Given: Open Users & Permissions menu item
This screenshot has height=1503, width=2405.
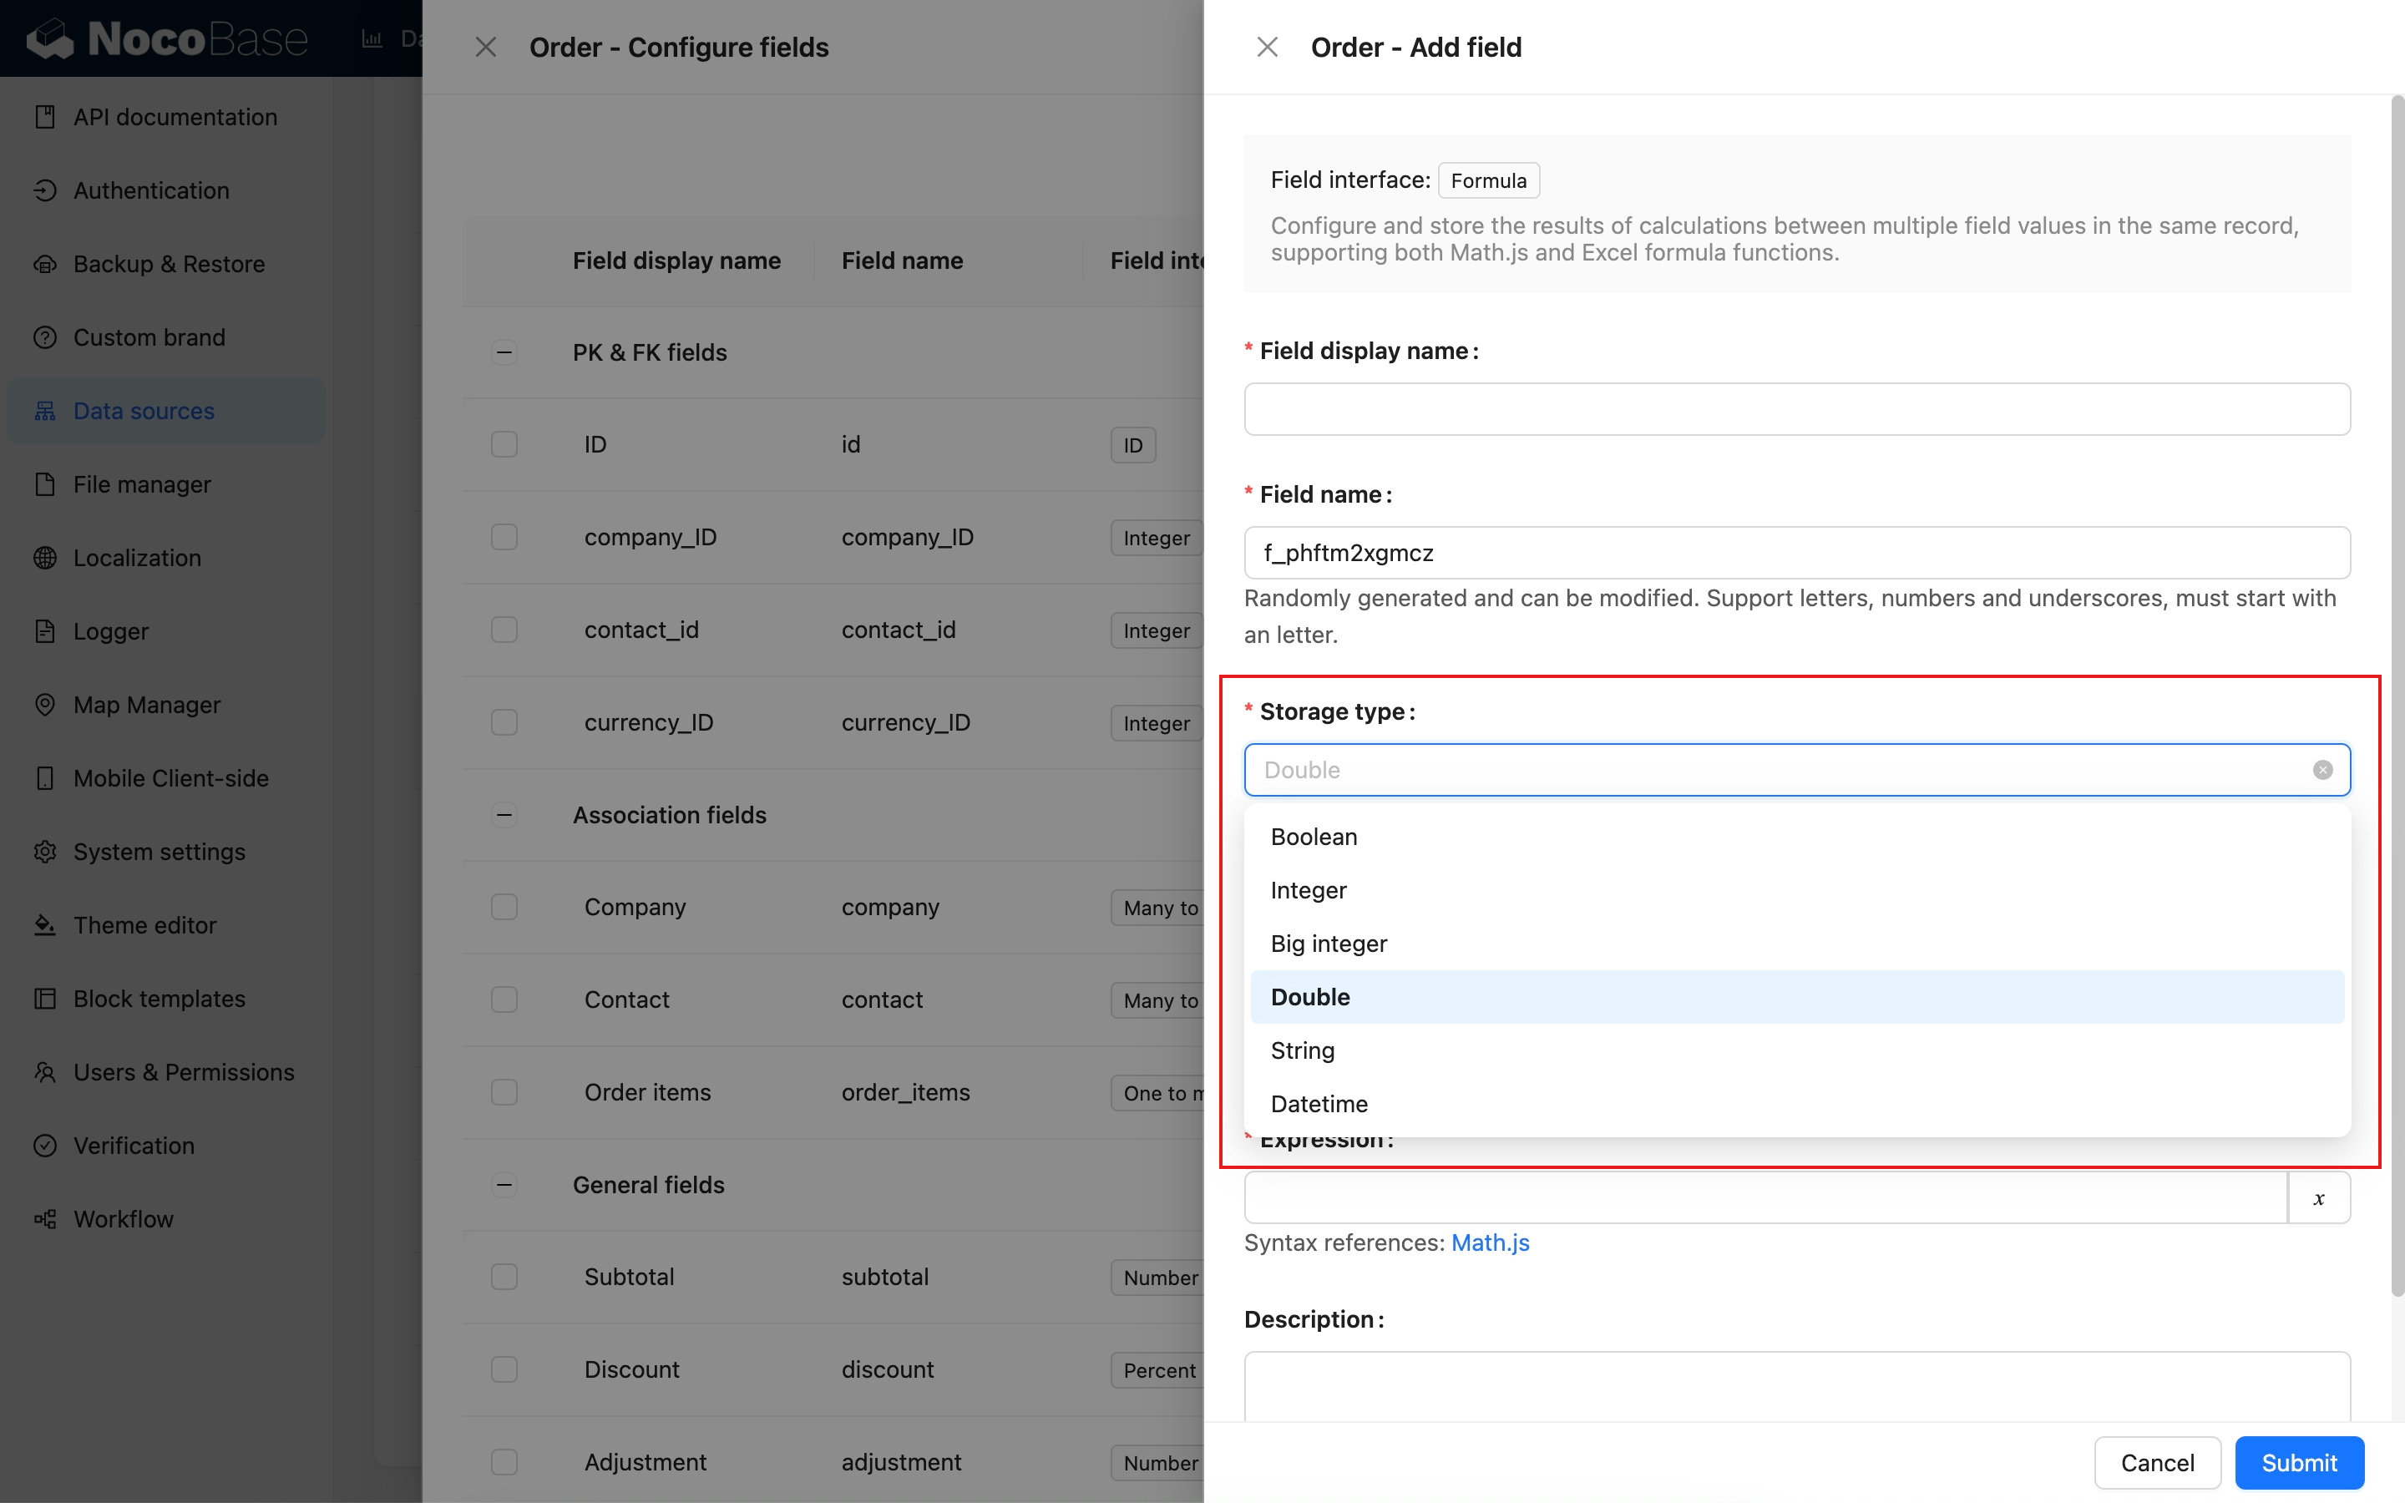Looking at the screenshot, I should (x=184, y=1071).
